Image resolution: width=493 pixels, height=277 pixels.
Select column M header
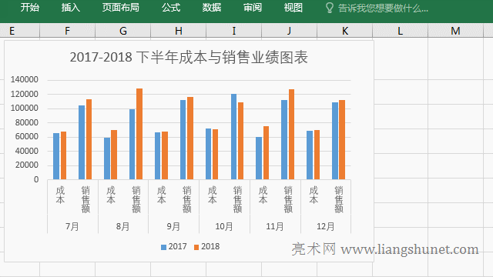coord(455,31)
